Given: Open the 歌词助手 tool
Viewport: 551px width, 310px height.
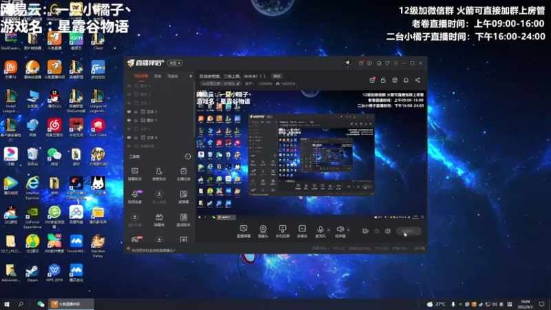Looking at the screenshot, I should tap(183, 220).
